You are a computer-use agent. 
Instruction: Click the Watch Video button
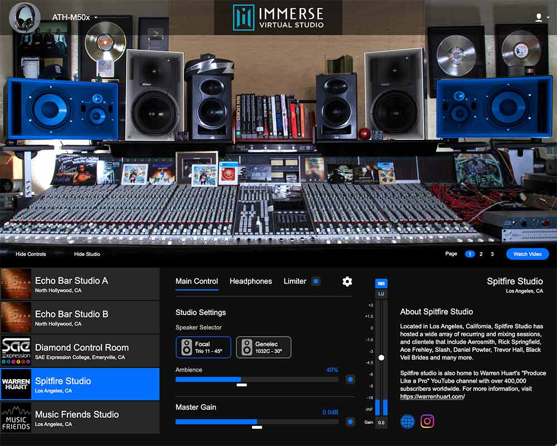tap(527, 254)
